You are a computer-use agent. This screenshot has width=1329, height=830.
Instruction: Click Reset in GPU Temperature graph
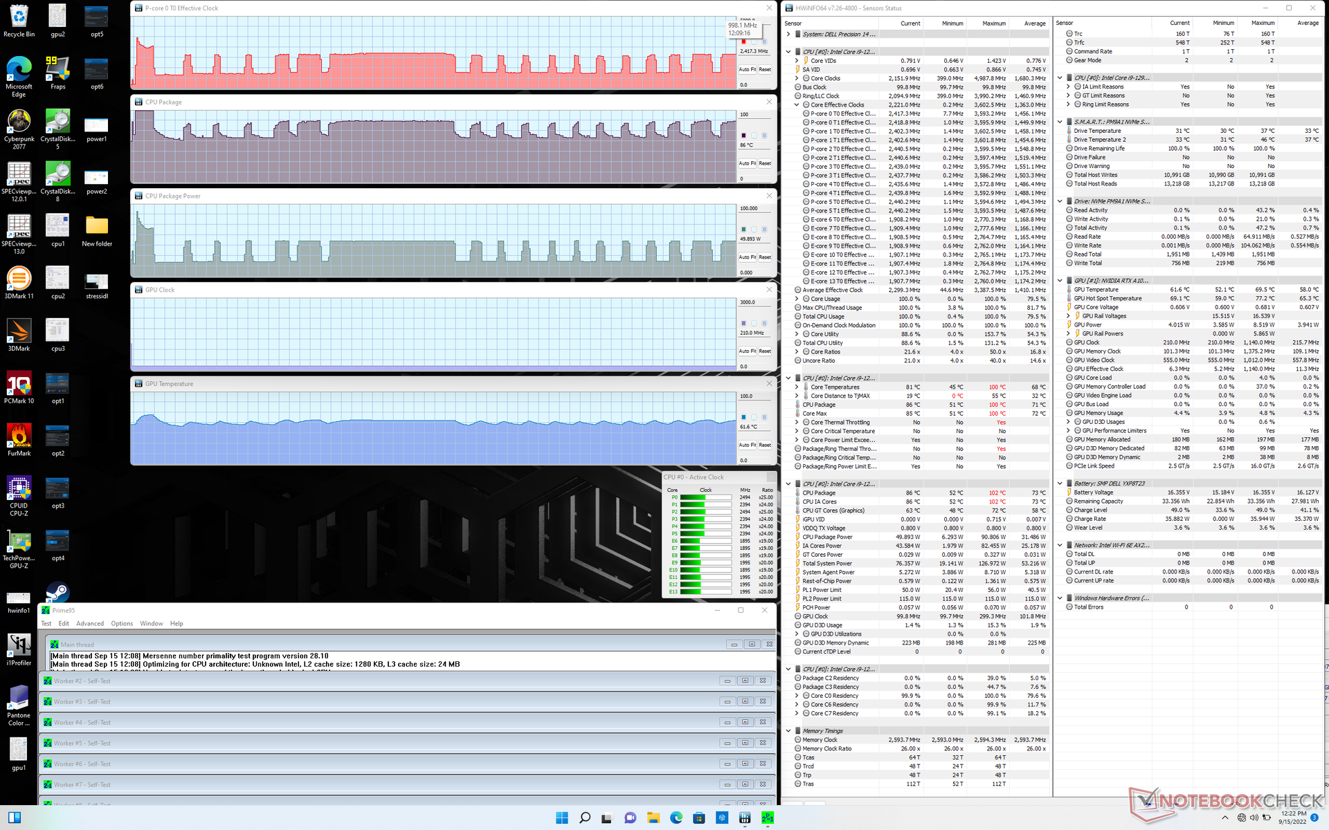click(x=765, y=445)
